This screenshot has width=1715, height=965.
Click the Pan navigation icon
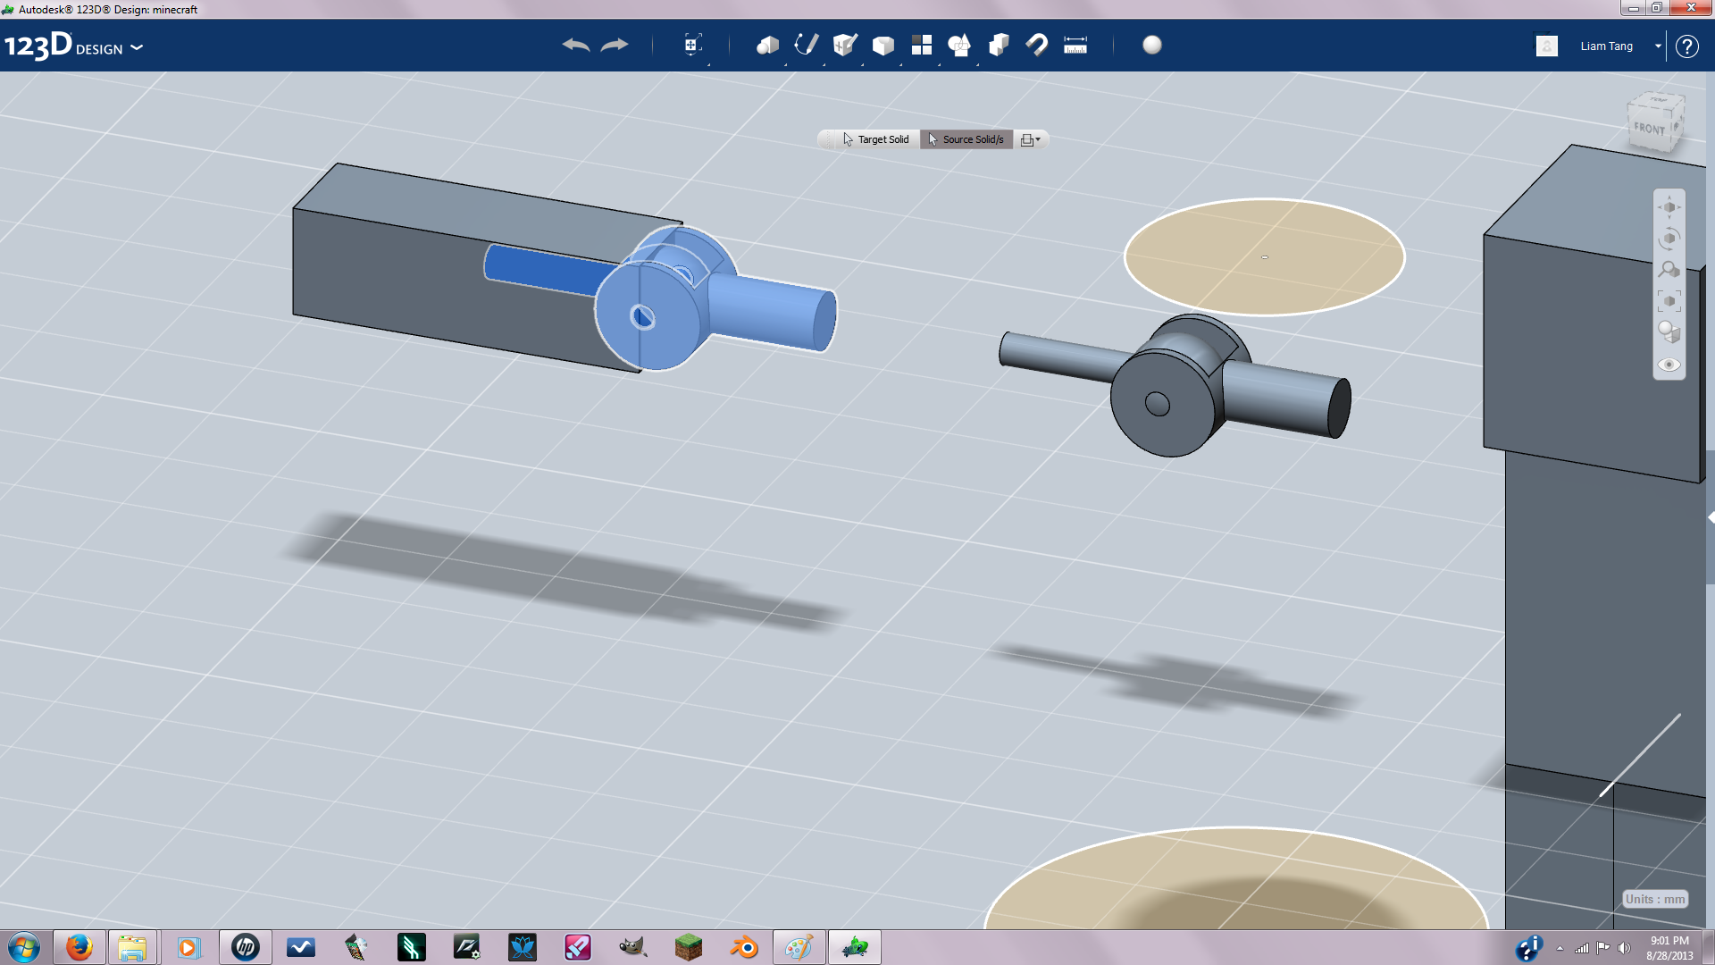[1669, 207]
